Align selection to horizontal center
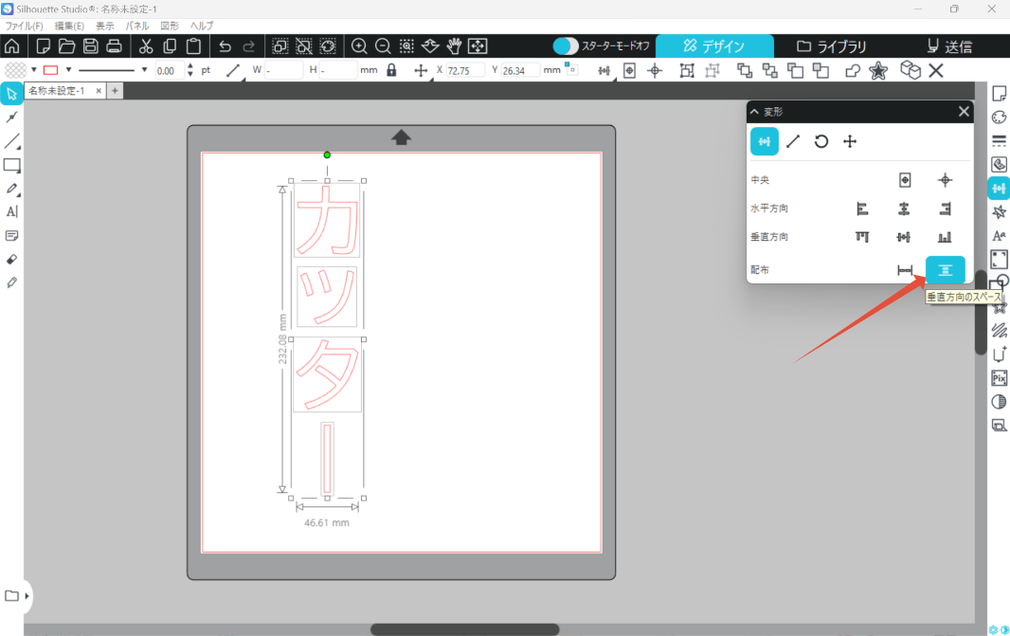The image size is (1010, 636). click(x=904, y=209)
